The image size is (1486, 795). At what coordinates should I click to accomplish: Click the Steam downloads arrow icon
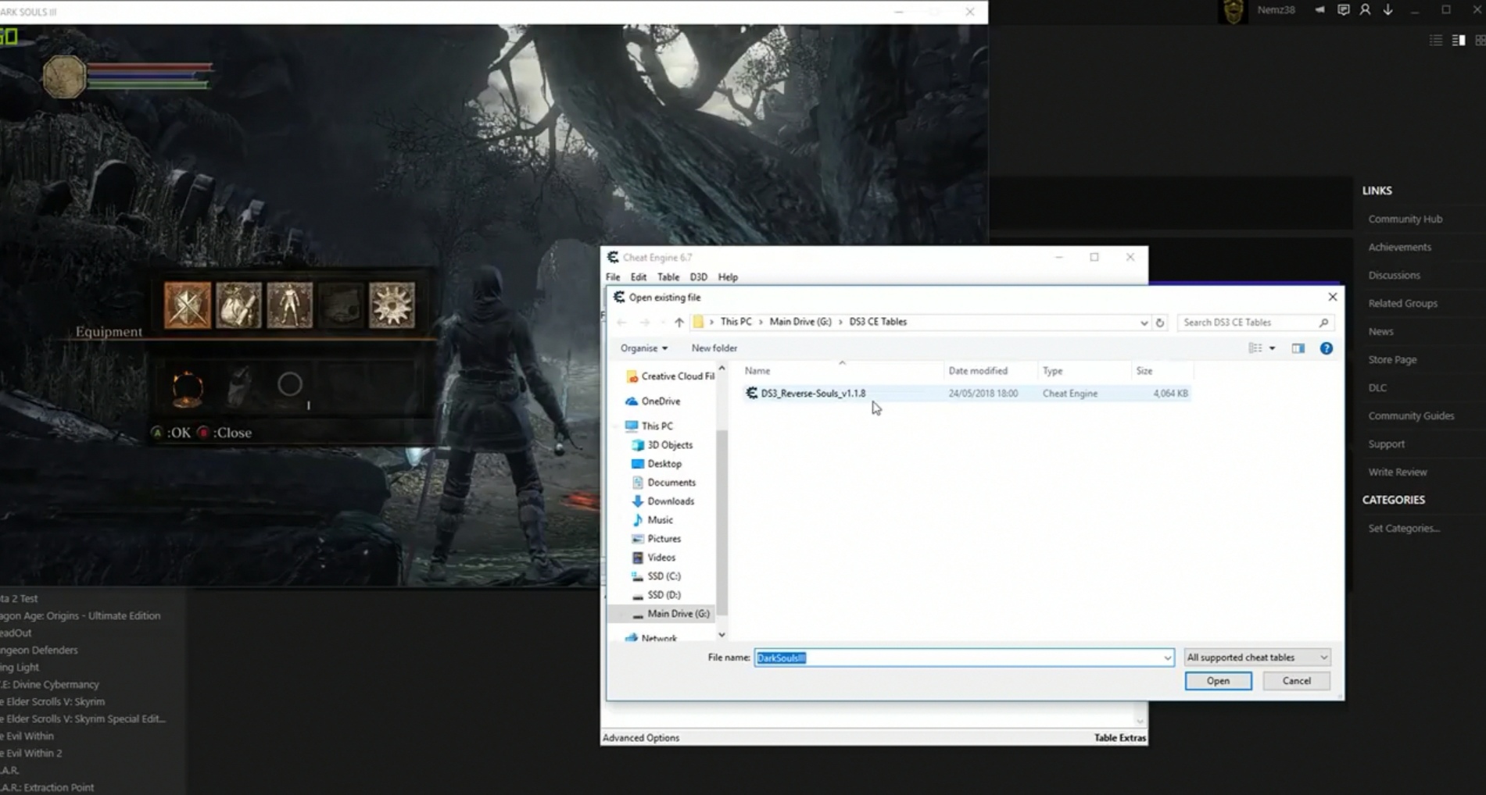click(1388, 10)
